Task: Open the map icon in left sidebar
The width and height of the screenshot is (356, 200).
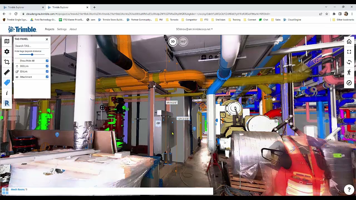Action: (x=7, y=41)
